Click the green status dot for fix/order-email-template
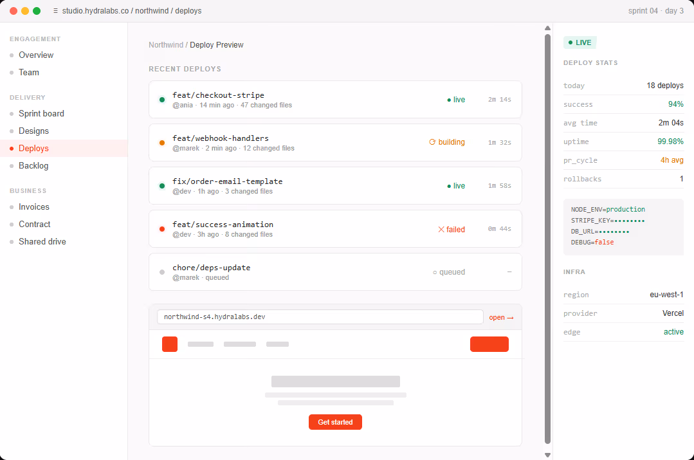 tap(162, 186)
